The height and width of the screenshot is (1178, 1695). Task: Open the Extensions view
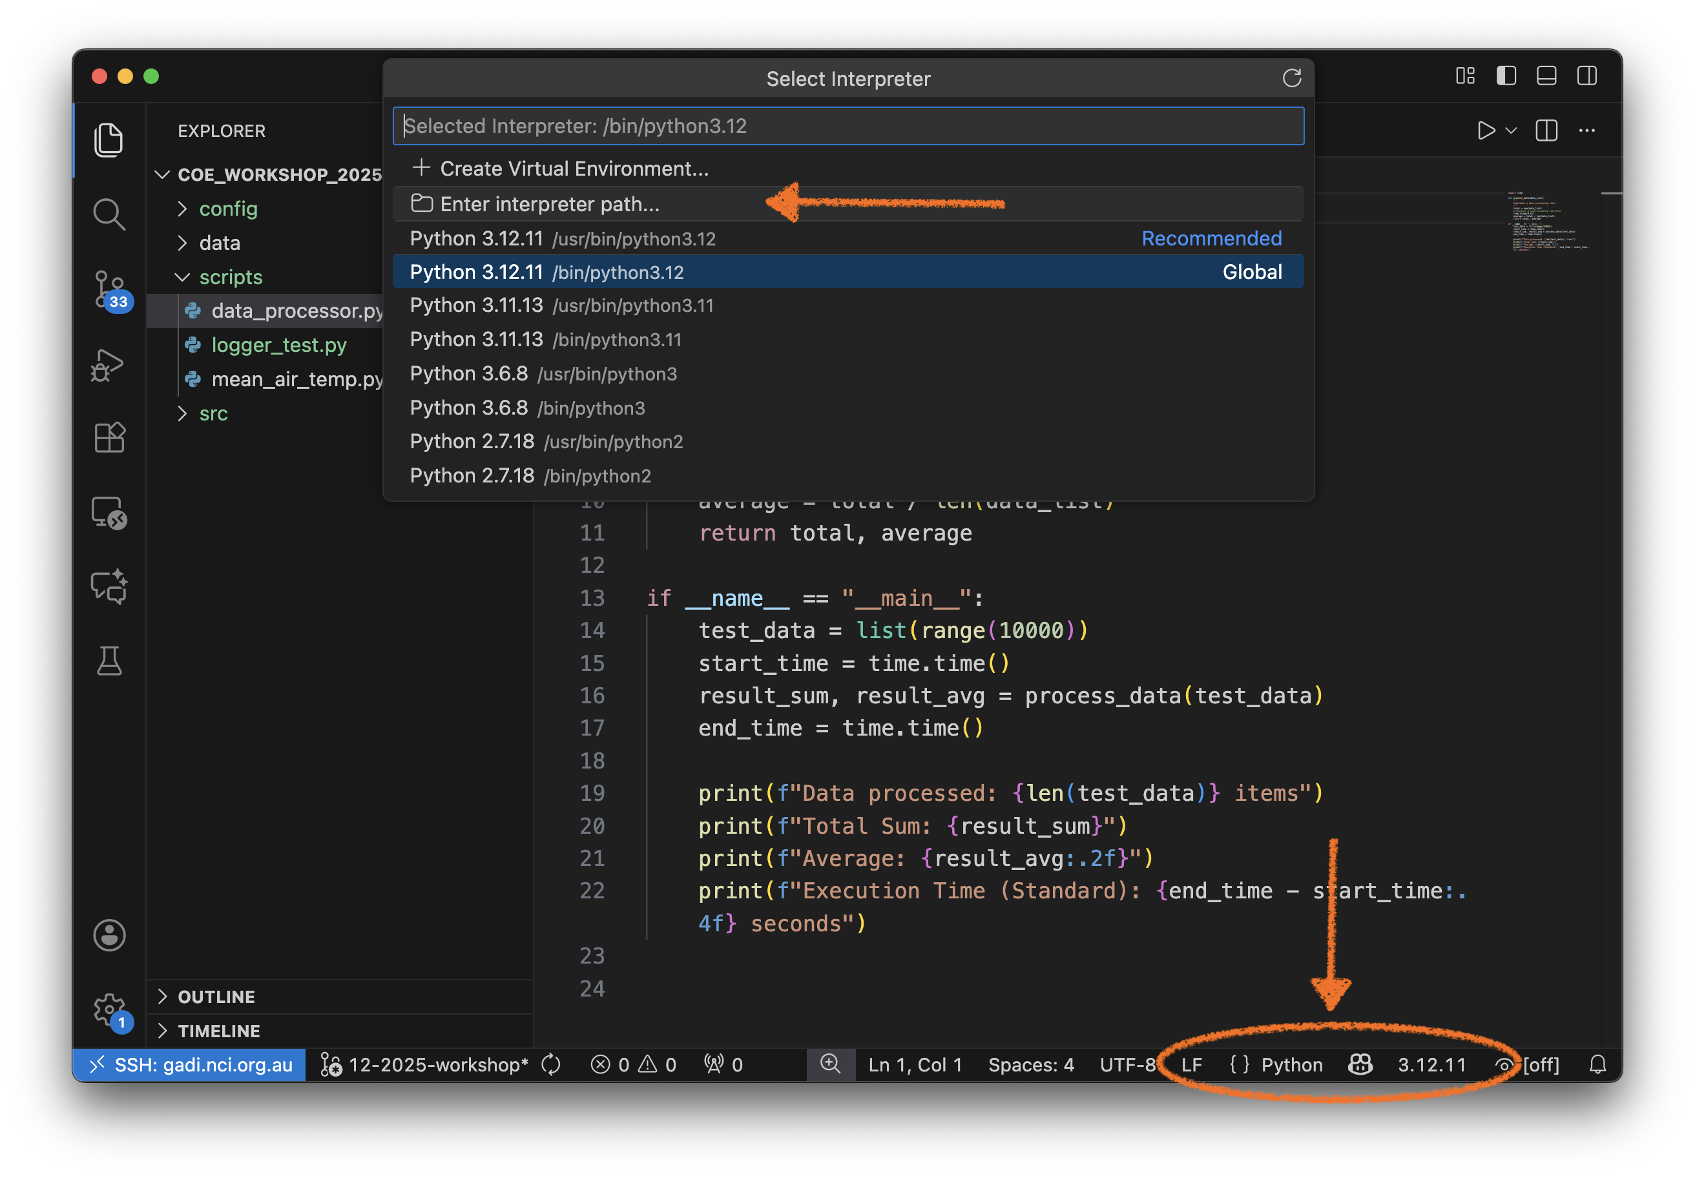click(x=109, y=438)
